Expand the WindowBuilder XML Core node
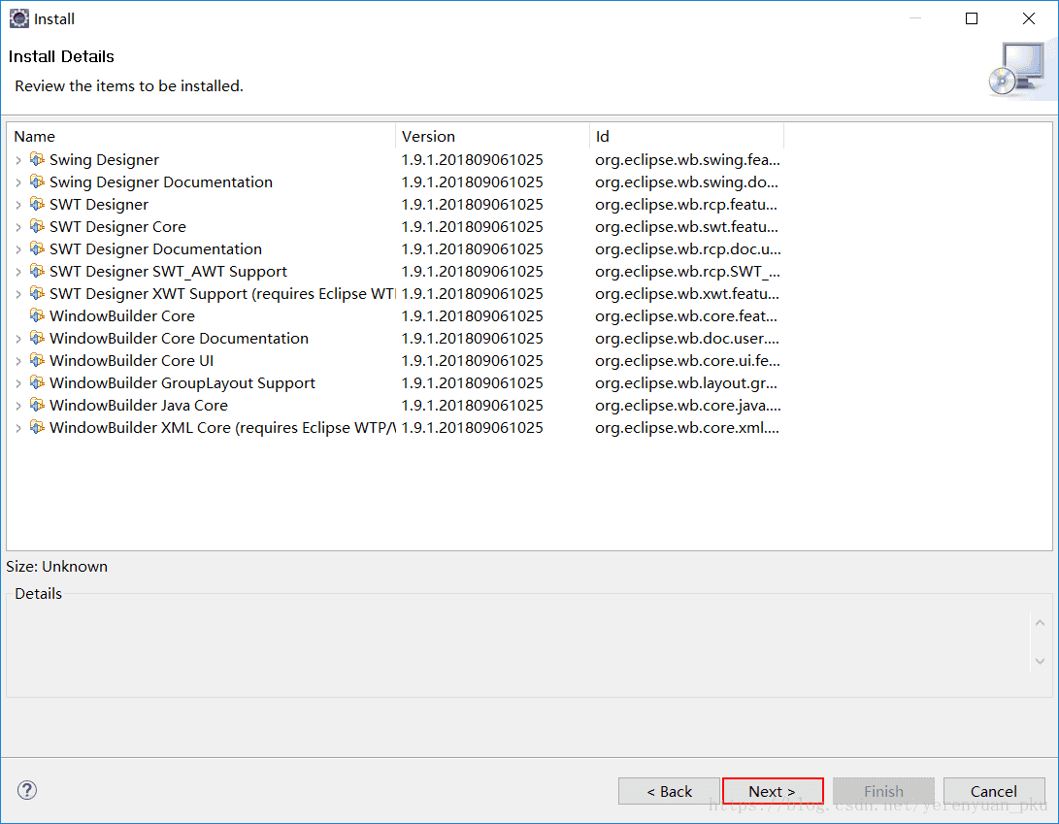 (x=18, y=428)
